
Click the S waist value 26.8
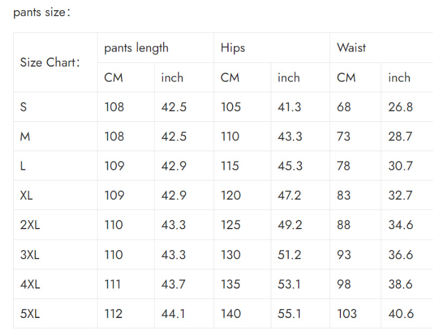tap(401, 107)
